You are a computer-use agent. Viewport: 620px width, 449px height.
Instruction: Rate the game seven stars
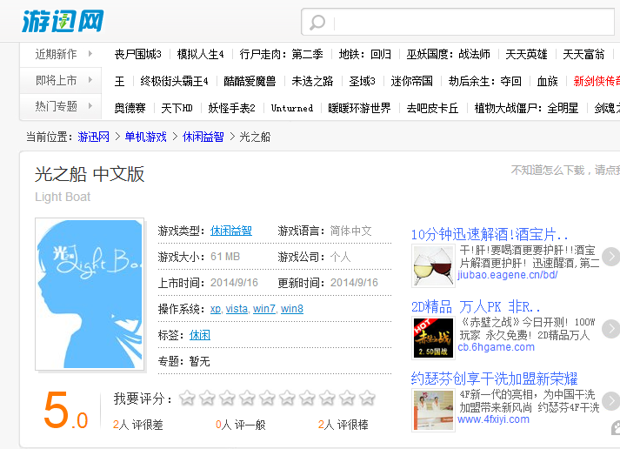tap(307, 398)
